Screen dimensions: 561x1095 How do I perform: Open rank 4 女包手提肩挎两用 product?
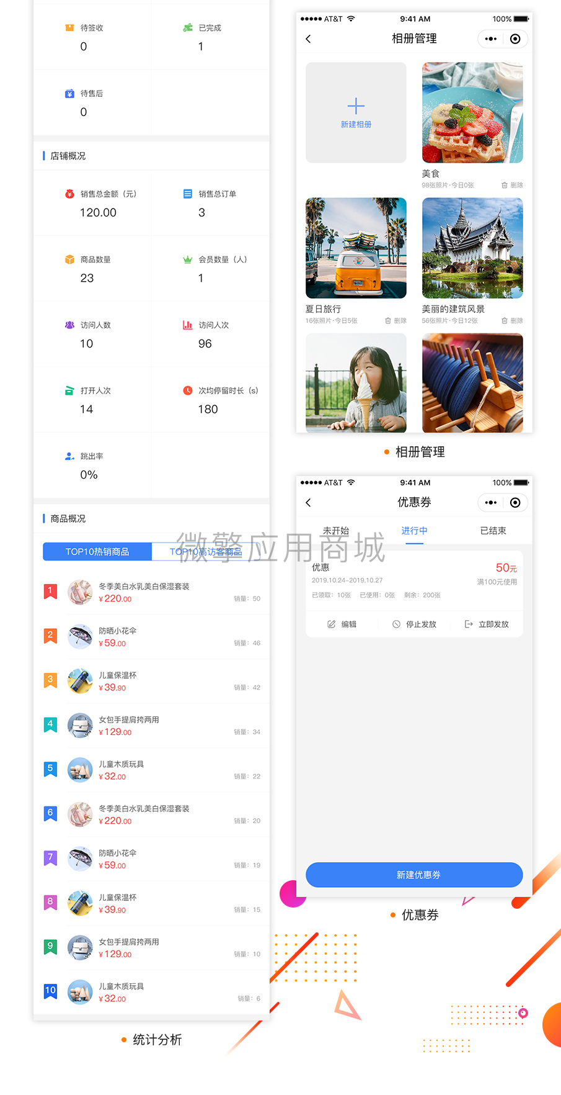coord(151,726)
